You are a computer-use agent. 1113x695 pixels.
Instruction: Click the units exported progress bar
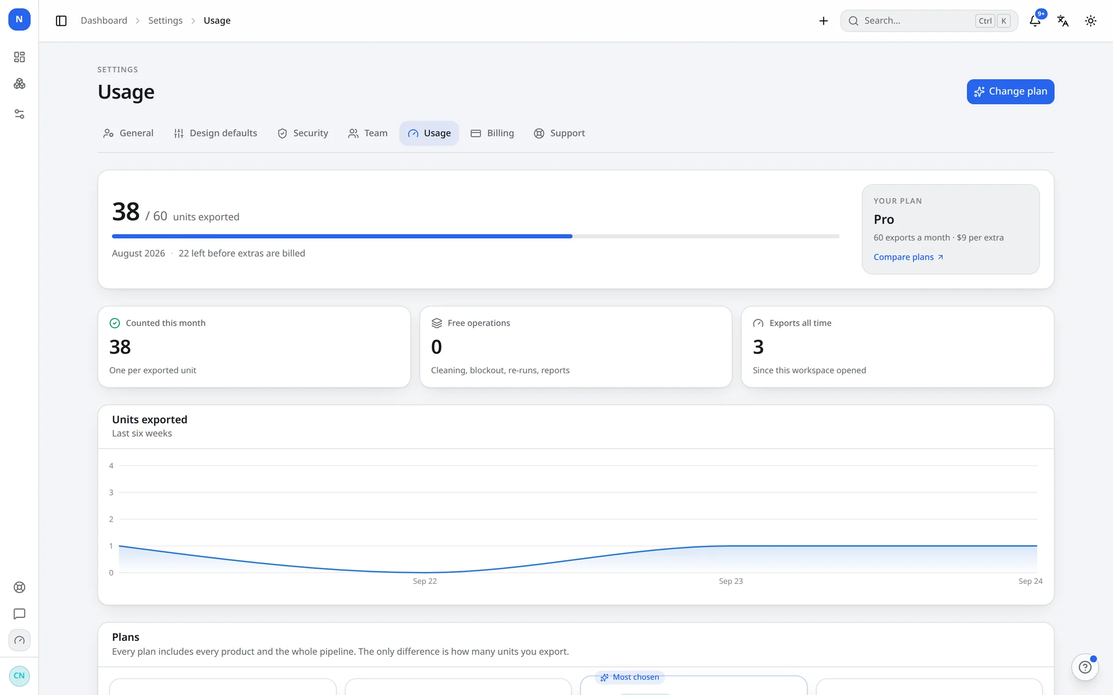(x=476, y=236)
